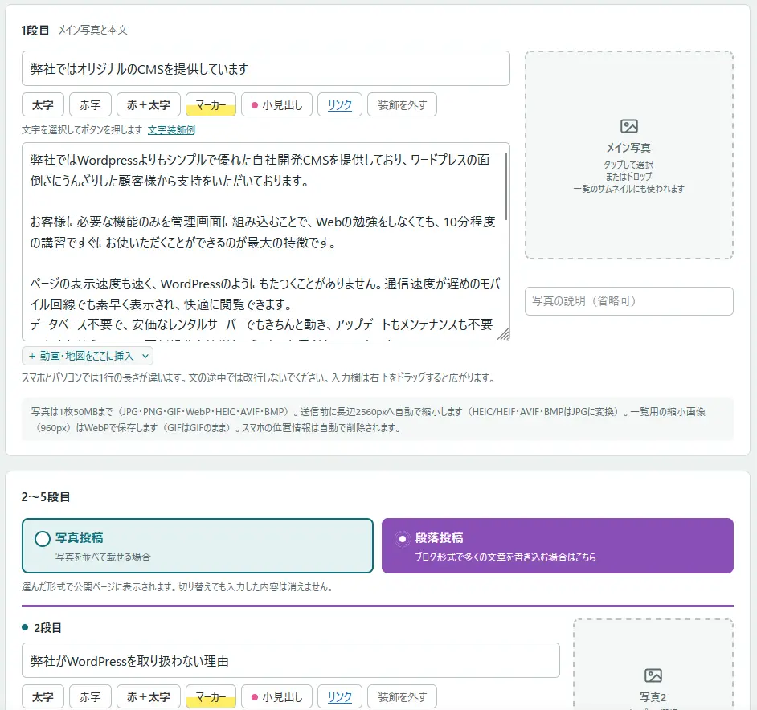Insert 小見出し in the 2段目 toolbar
Viewport: 757px width, 710px height.
[x=276, y=696]
